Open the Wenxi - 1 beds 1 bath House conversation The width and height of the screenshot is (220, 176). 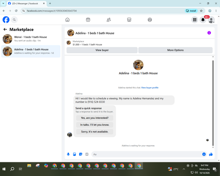click(31, 39)
